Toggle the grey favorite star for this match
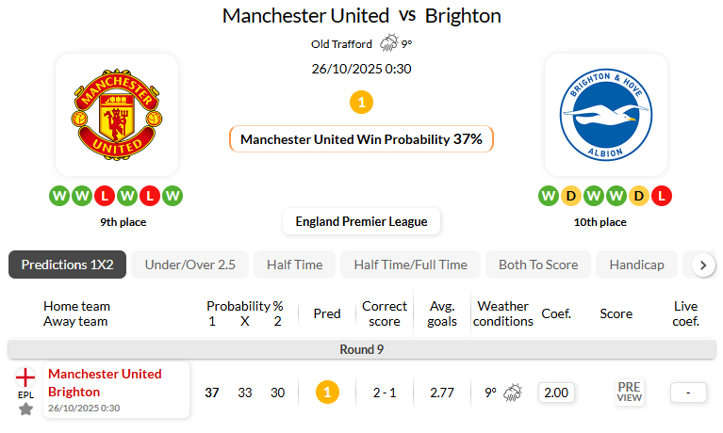 (x=25, y=409)
